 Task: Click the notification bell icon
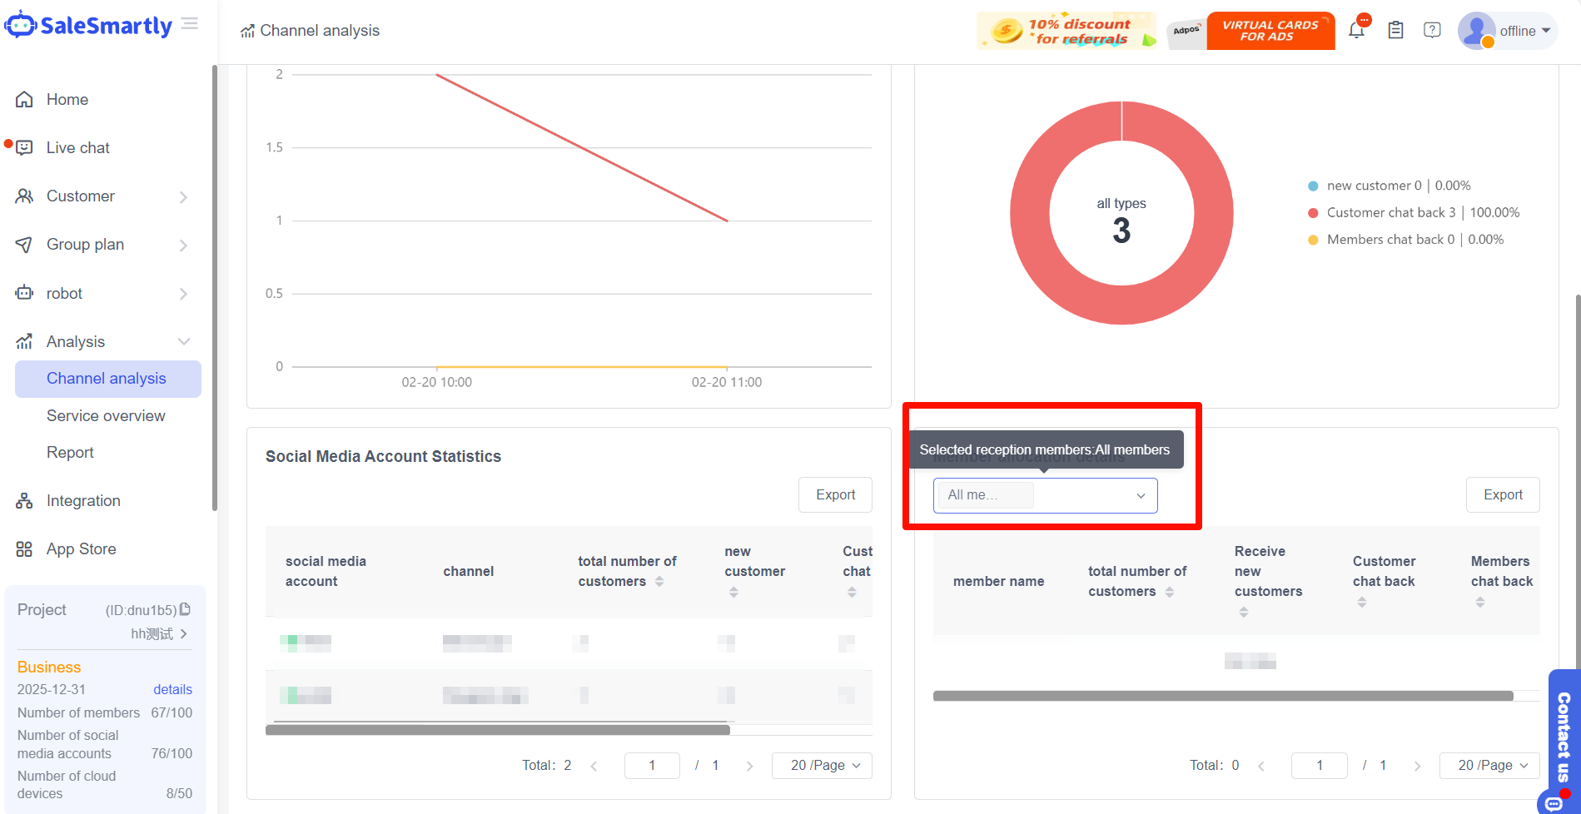(x=1356, y=31)
